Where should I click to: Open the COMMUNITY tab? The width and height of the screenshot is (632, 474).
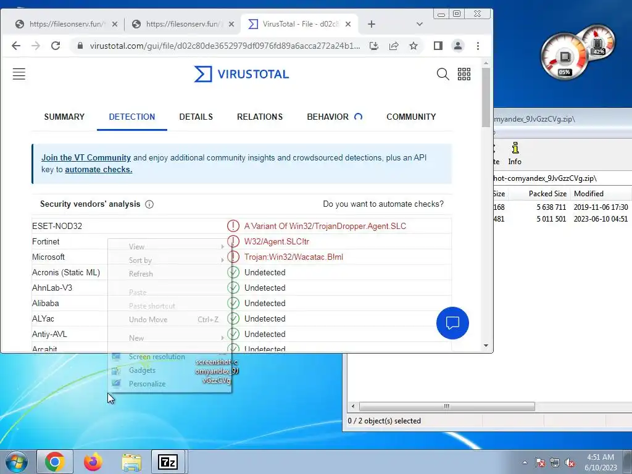coord(411,117)
